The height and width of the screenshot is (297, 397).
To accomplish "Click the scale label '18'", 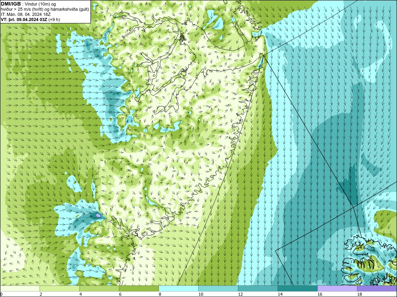I will click(359, 294).
